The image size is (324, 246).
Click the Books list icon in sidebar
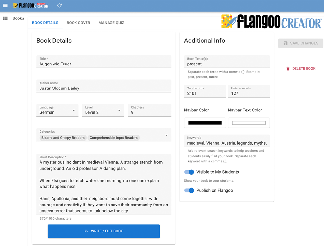point(5,18)
